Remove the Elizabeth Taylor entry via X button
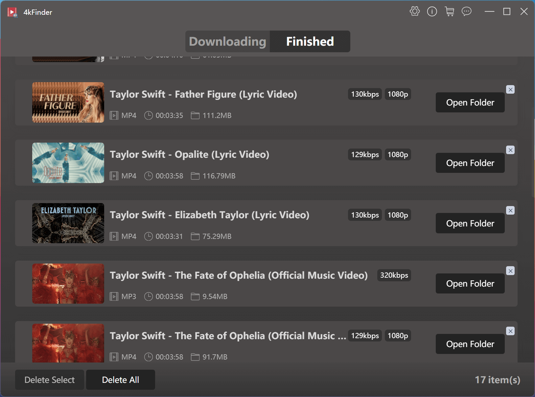The width and height of the screenshot is (535, 397). point(510,210)
